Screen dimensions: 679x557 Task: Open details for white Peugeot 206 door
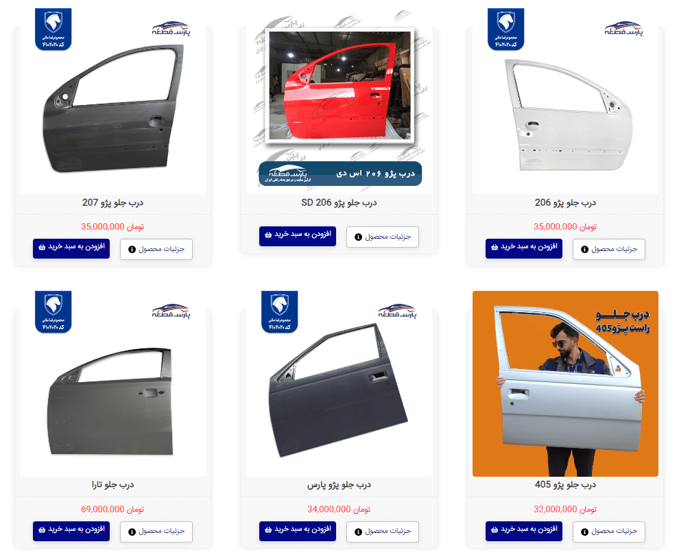tap(609, 250)
